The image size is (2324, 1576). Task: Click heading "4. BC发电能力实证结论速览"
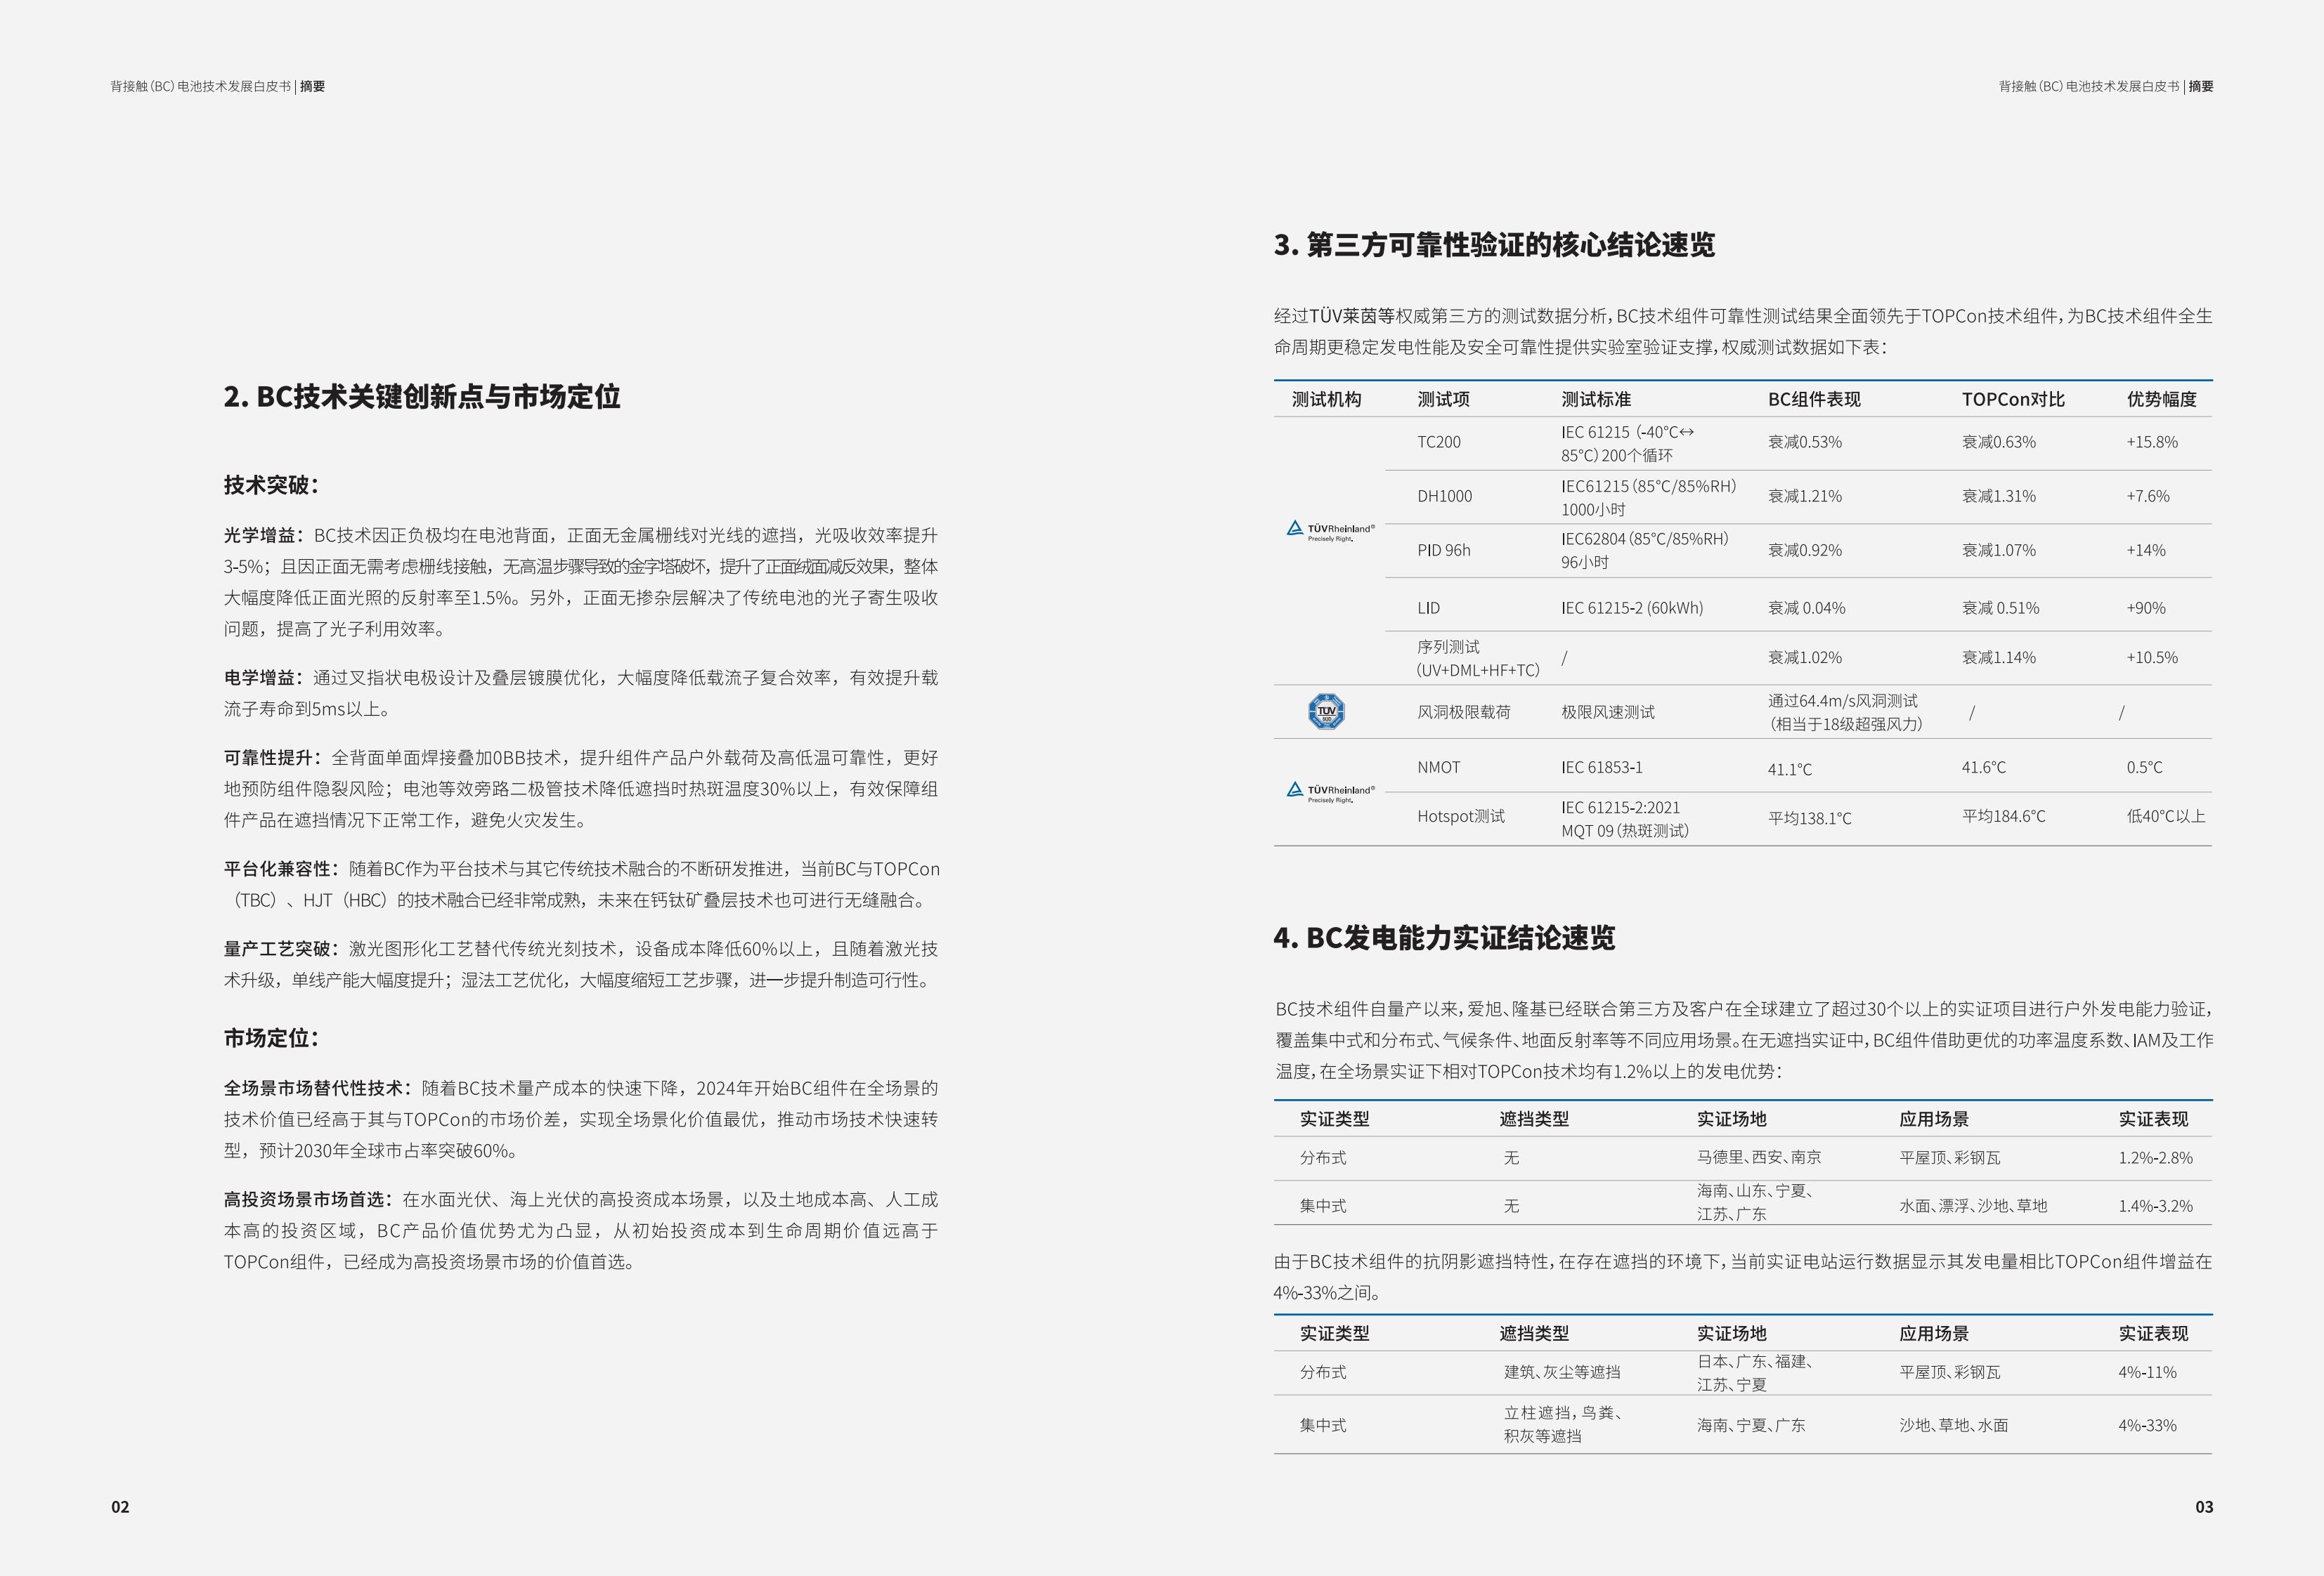click(1444, 938)
